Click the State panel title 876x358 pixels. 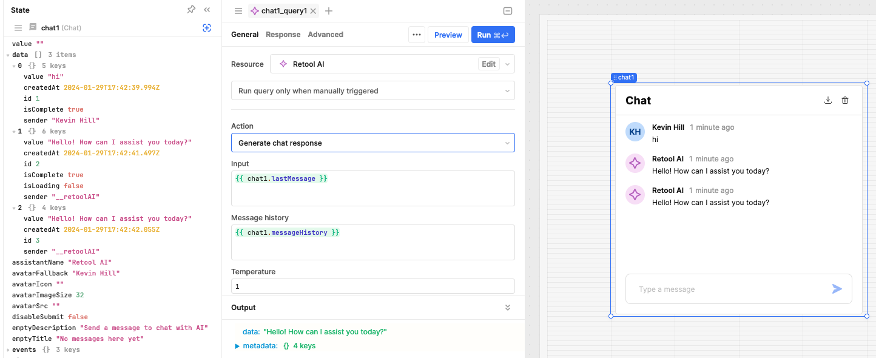(20, 10)
